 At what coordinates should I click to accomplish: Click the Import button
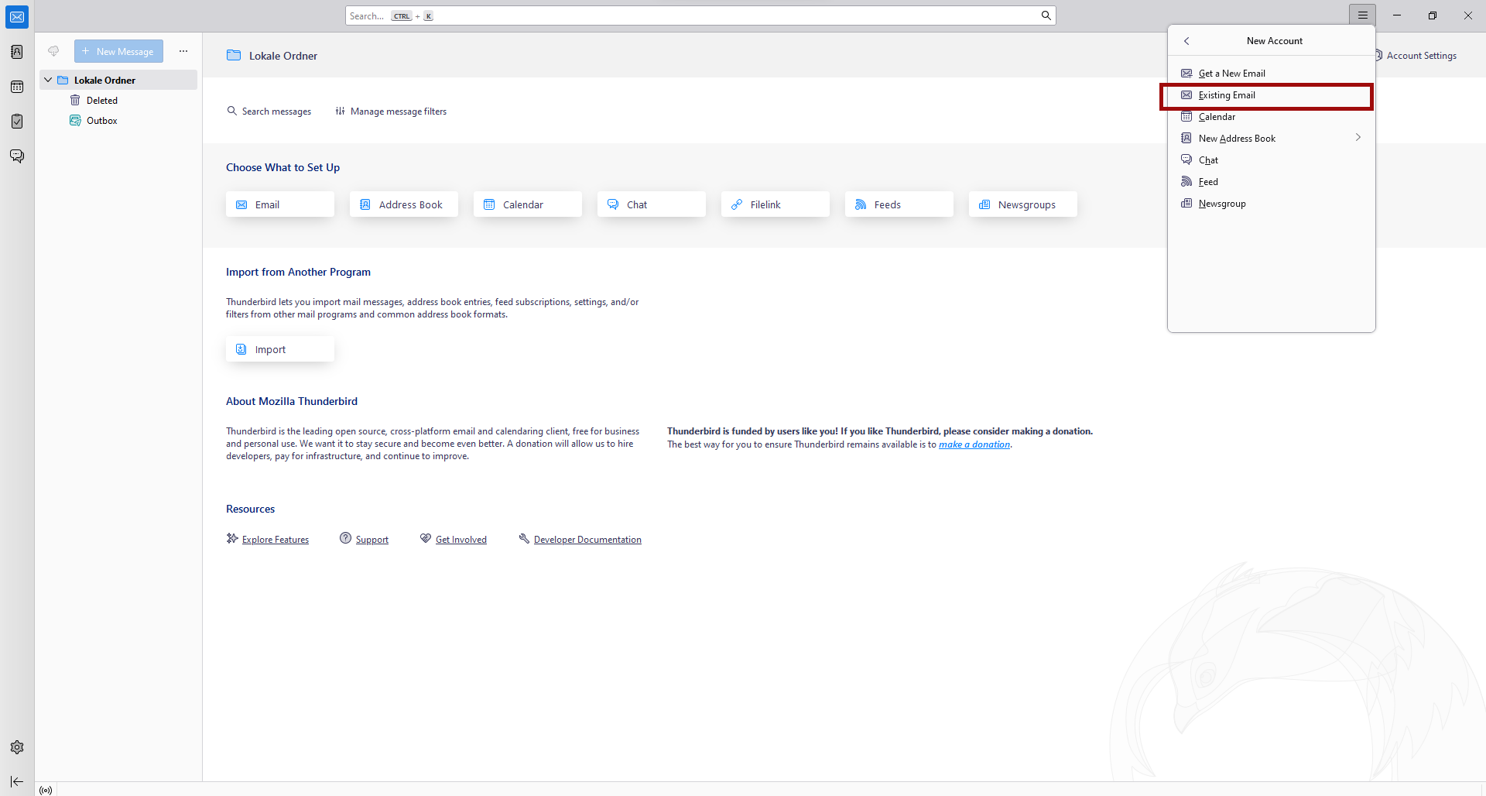point(280,349)
